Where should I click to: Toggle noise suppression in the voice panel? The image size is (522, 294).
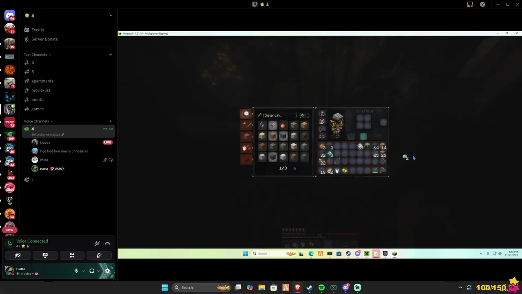point(97,243)
